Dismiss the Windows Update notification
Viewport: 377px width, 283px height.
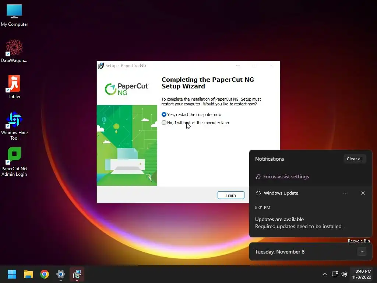tap(363, 193)
